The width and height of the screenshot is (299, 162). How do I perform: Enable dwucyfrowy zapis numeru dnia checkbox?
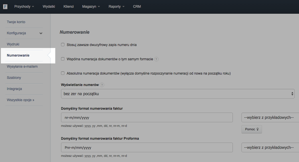click(63, 45)
